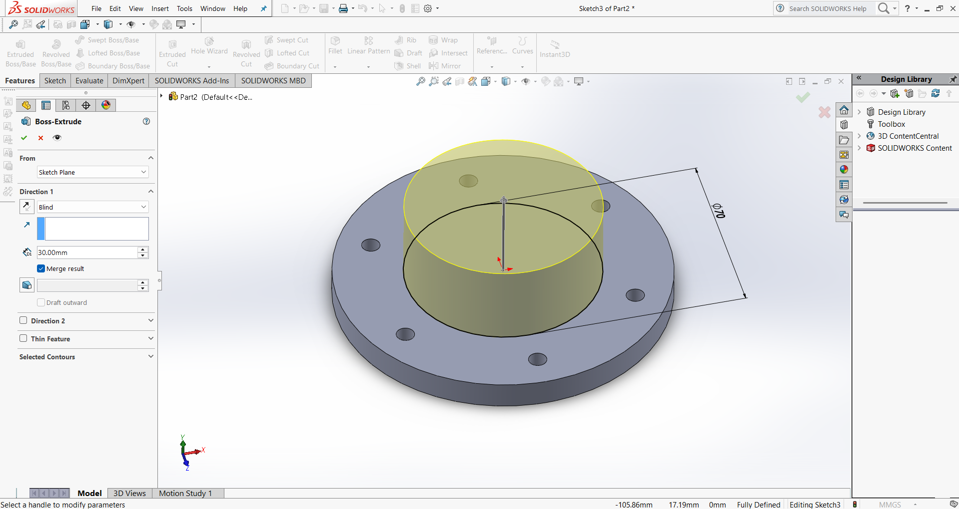
Task: Accept the Boss-Extrude with green checkmark
Action: click(24, 138)
